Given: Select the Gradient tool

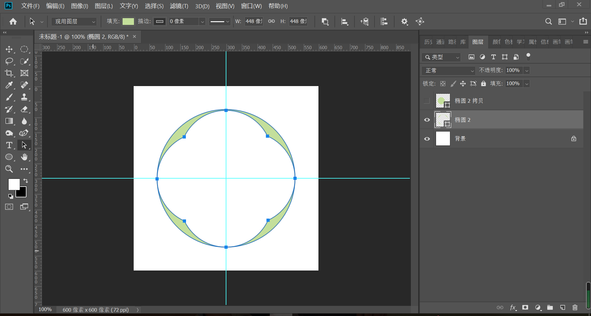Looking at the screenshot, I should pyautogui.click(x=9, y=121).
